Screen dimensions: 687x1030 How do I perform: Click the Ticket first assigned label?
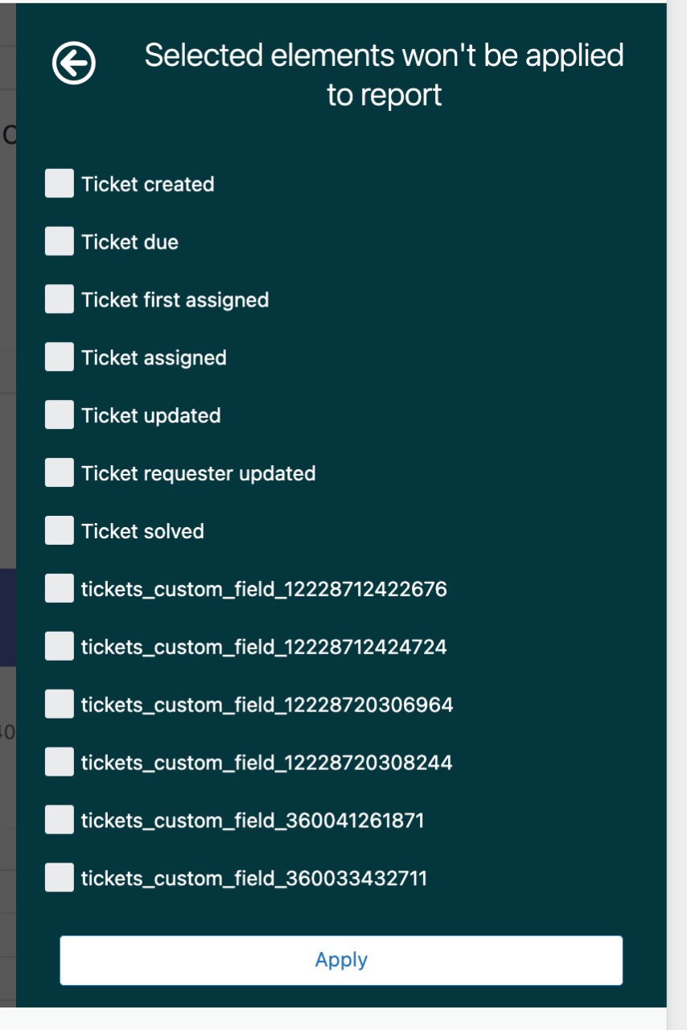tap(175, 300)
